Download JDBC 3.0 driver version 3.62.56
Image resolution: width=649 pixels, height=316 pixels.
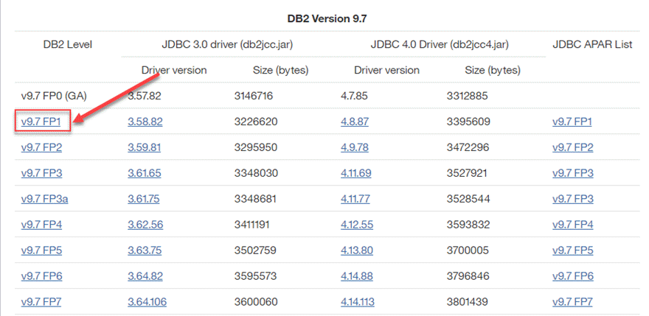pyautogui.click(x=145, y=225)
